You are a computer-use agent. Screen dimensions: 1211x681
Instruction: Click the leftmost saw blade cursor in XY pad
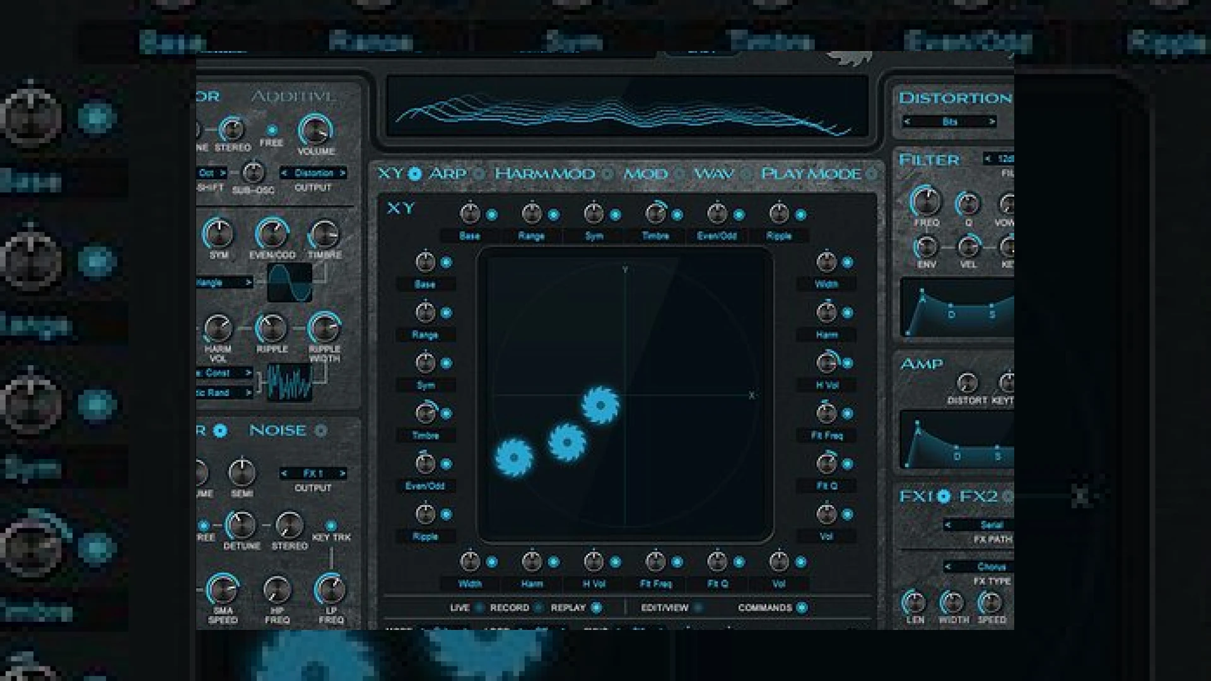(514, 457)
